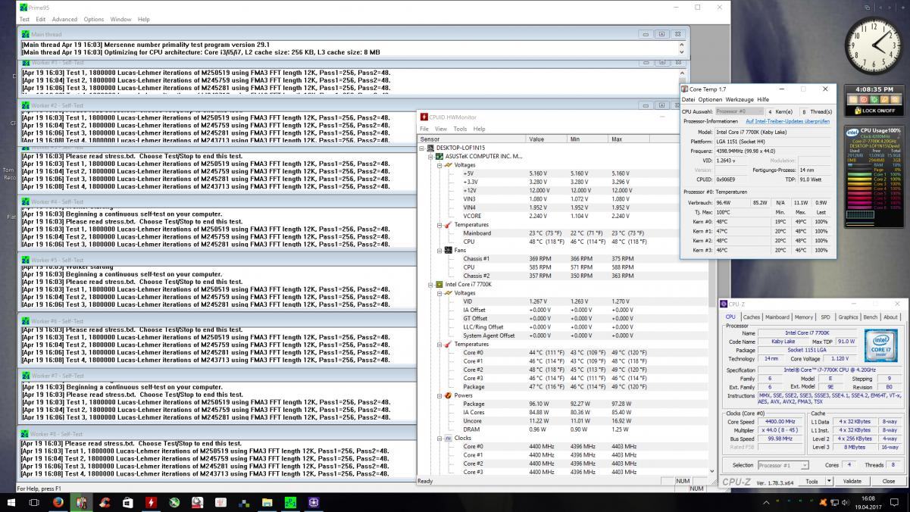910x512 pixels.
Task: Click Close button in CPU-Z
Action: tap(888, 481)
